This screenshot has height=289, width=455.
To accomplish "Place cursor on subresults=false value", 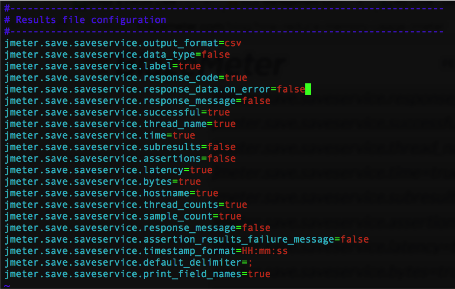I will [221, 147].
